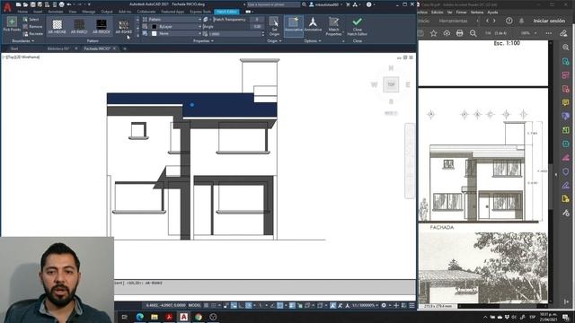Choose the AR-RSHKE hatch pattern
This screenshot has height=323, width=575.
click(x=124, y=26)
